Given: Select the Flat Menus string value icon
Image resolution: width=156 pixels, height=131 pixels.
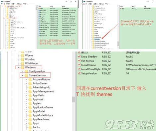Looking at the screenshot, I should (79, 61).
